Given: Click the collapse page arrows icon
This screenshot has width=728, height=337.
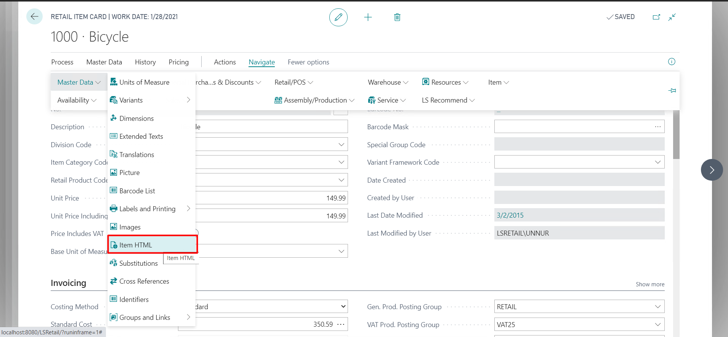Looking at the screenshot, I should [x=672, y=17].
